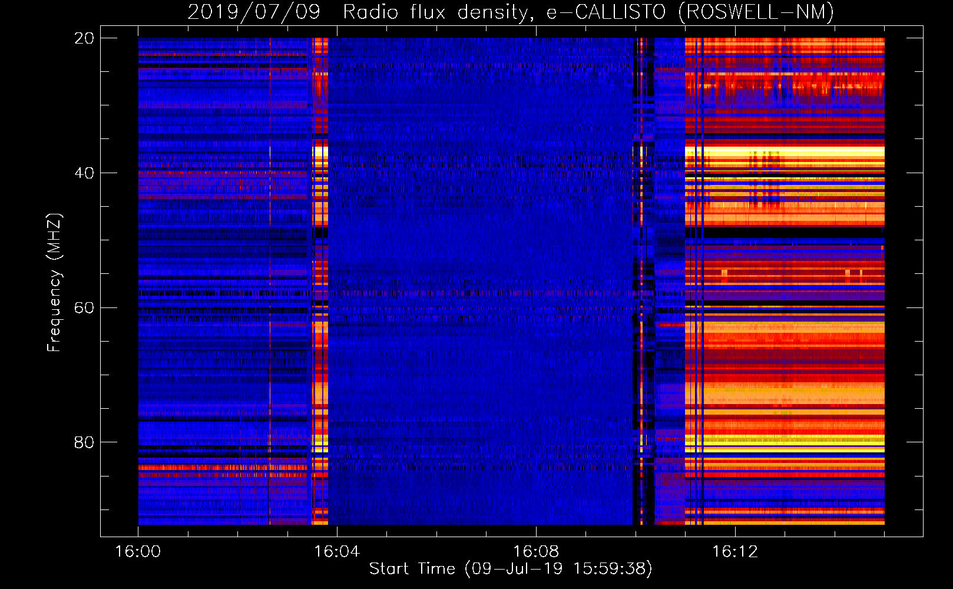This screenshot has height=589, width=953.
Task: Click the 80 frequency tick label
Action: 84,442
